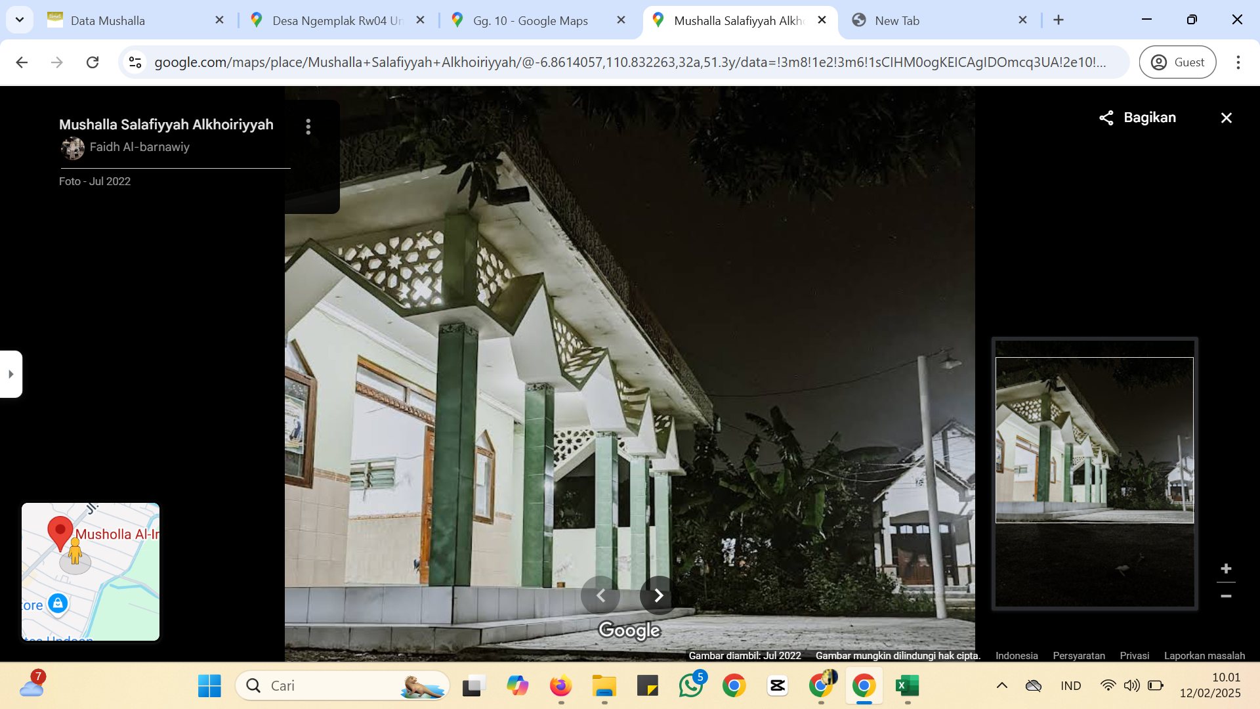
Task: Open the Privasi link
Action: [x=1134, y=655]
